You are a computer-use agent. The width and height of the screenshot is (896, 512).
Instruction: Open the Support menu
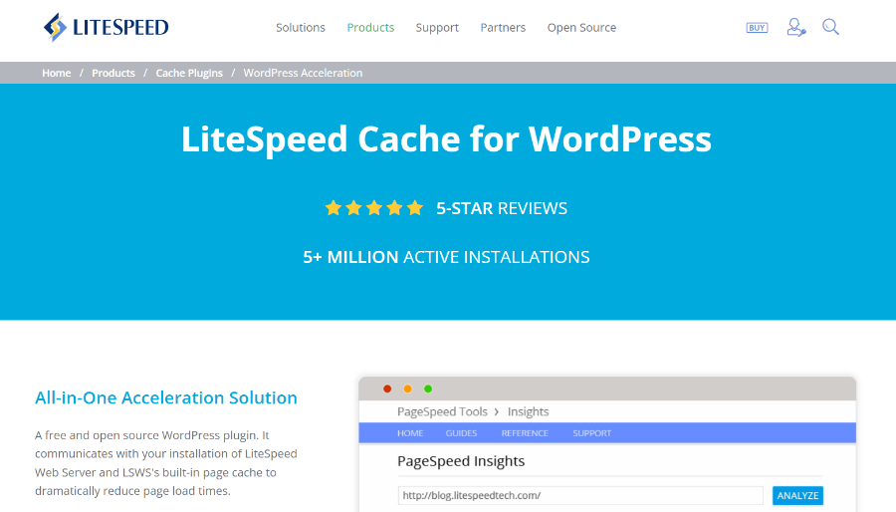437,28
